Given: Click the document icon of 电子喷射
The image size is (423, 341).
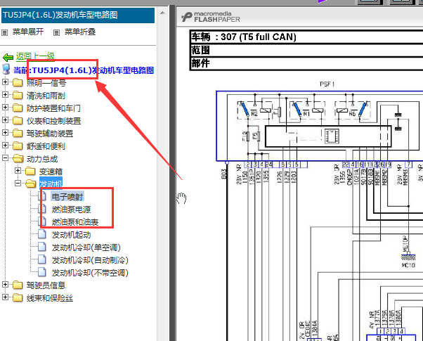Looking at the screenshot, I should [42, 196].
